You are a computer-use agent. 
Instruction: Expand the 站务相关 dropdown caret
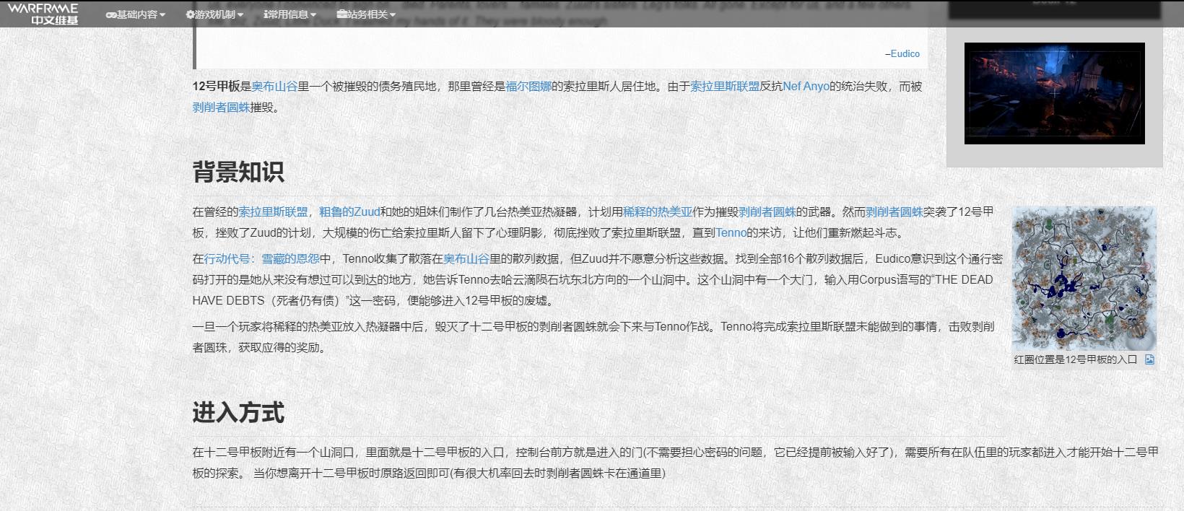pos(392,15)
